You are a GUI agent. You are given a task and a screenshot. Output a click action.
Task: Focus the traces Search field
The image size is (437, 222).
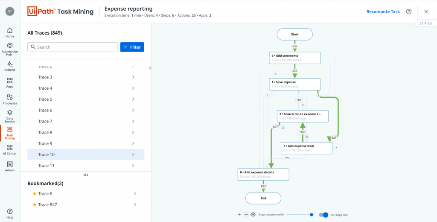click(73, 47)
